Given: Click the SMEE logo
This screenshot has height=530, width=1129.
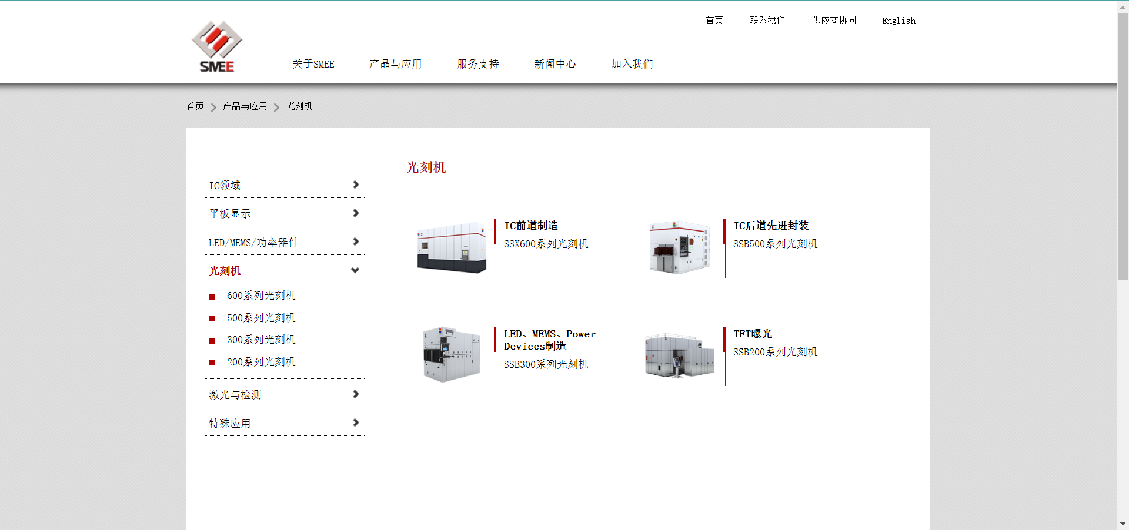Looking at the screenshot, I should click(x=216, y=46).
